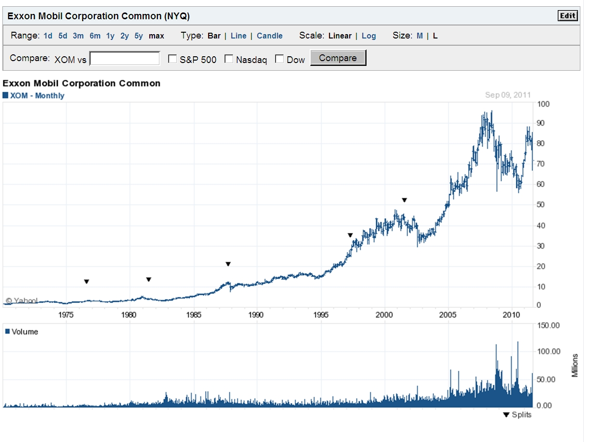
Task: Select the 1d range
Action: 48,36
